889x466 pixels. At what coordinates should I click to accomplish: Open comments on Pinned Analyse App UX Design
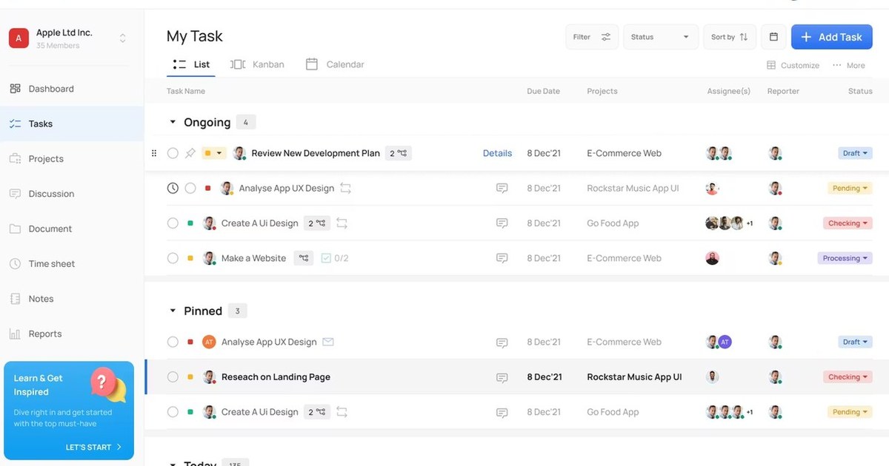pos(502,342)
